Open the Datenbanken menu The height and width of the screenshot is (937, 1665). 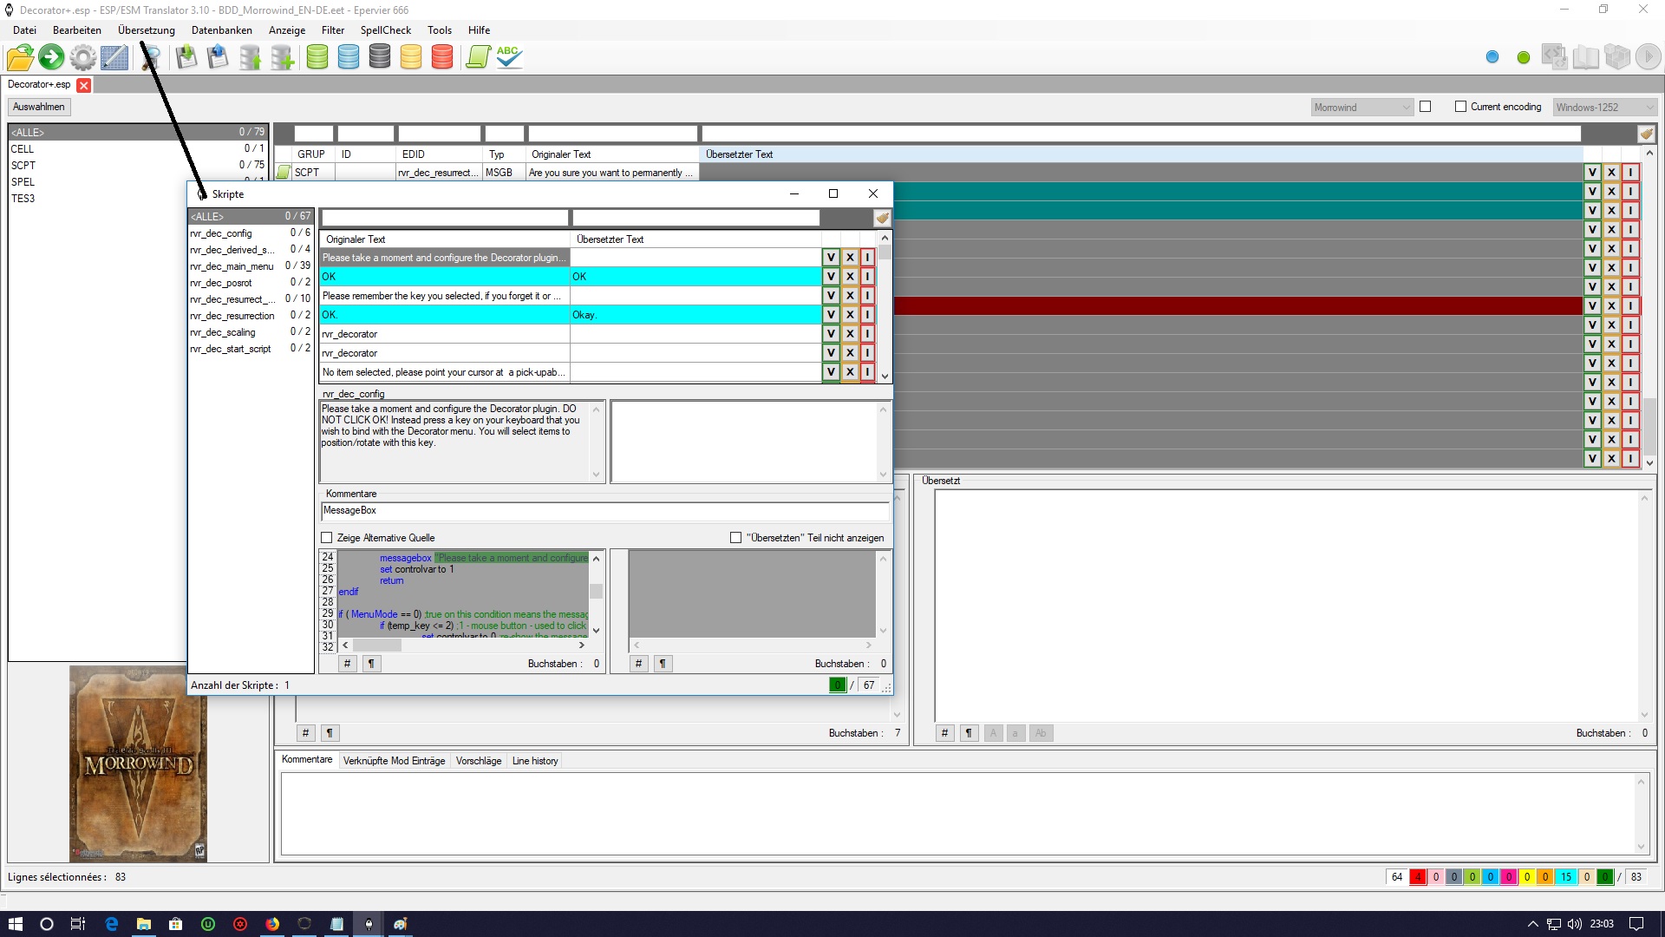[x=221, y=30]
